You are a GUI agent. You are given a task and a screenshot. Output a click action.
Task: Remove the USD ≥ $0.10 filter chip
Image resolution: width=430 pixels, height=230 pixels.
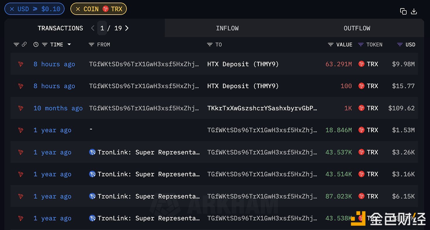click(12, 9)
